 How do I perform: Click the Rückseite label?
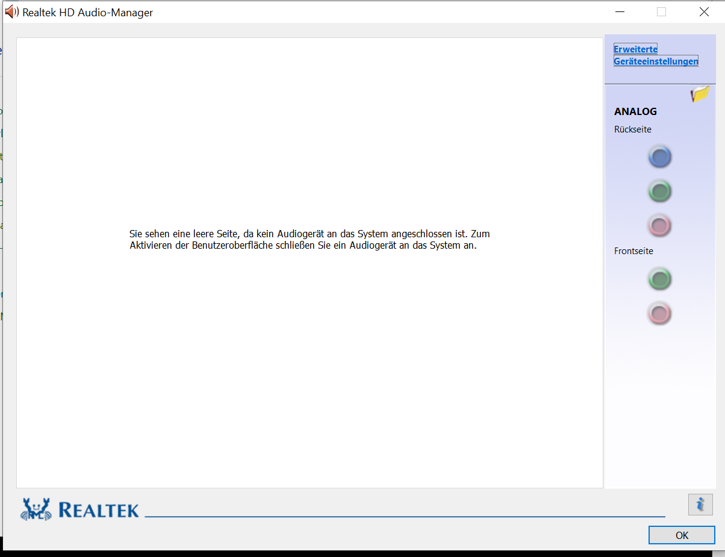[633, 129]
